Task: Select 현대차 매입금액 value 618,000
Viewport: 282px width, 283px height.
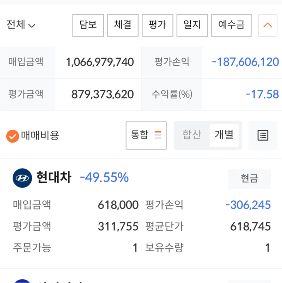Action: (118, 205)
